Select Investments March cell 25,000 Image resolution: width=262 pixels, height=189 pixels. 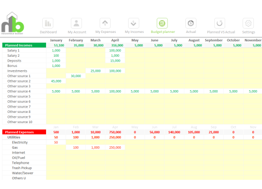[x=96, y=71]
